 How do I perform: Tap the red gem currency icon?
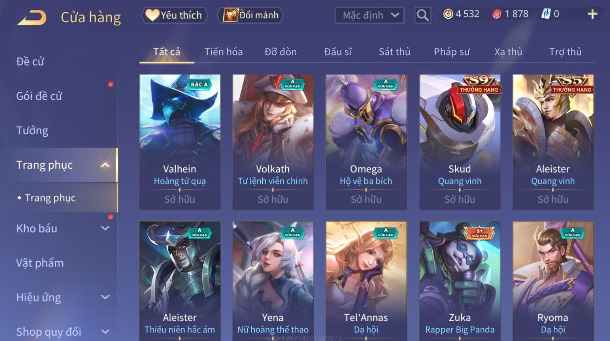pyautogui.click(x=497, y=14)
